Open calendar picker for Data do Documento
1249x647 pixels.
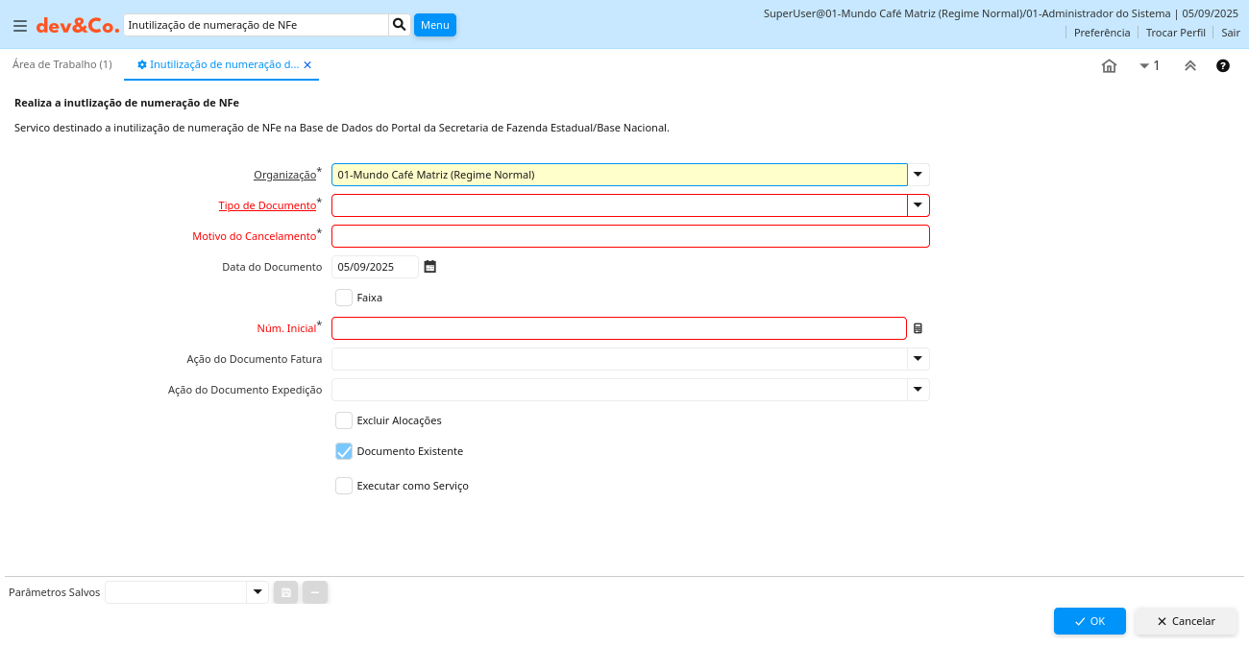(x=430, y=267)
